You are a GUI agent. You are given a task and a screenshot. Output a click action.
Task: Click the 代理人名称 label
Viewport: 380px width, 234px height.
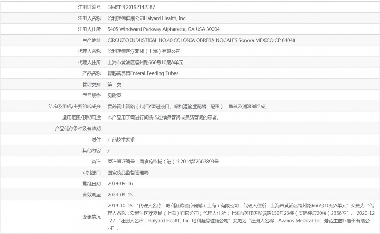[89, 51]
